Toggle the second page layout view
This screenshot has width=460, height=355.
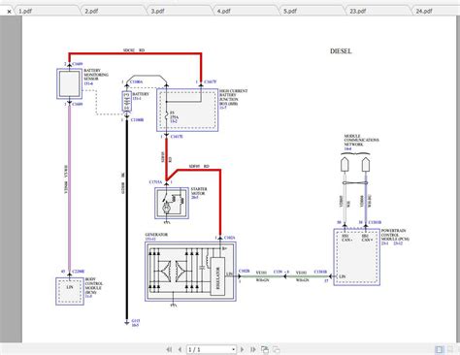coord(450,349)
